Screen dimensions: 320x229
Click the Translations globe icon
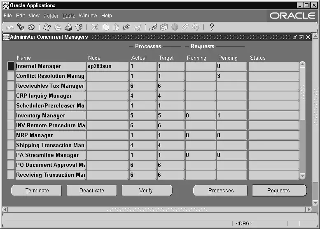(x=175, y=27)
